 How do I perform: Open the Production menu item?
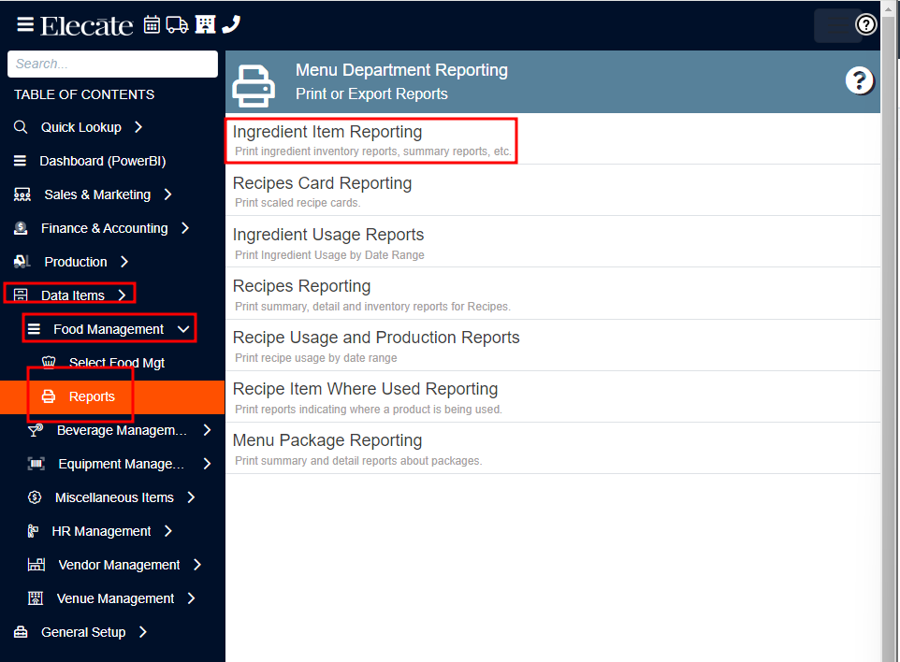(76, 262)
